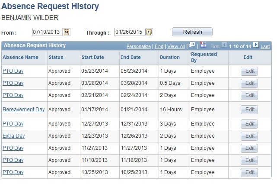This screenshot has width=277, height=184.
Task: Click the View All link
Action: [176, 46]
